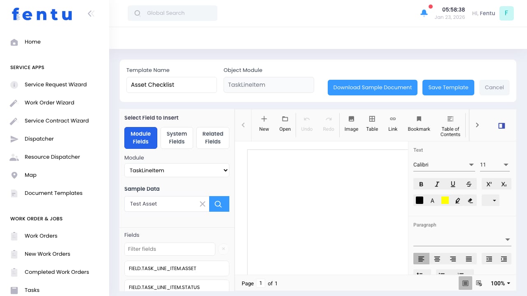
Task: Clear the Test Asset sample data
Action: click(x=202, y=204)
